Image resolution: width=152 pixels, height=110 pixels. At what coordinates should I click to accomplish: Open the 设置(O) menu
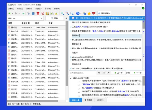[x=38, y=9]
